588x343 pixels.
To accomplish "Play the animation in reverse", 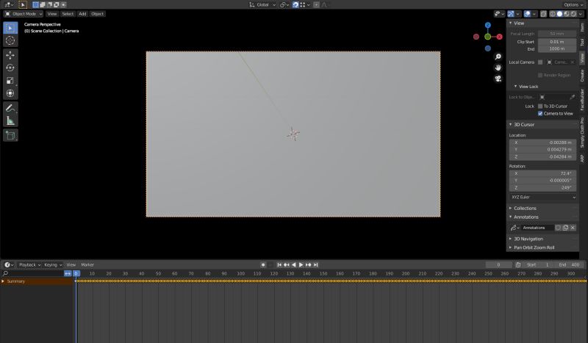I will 293,264.
